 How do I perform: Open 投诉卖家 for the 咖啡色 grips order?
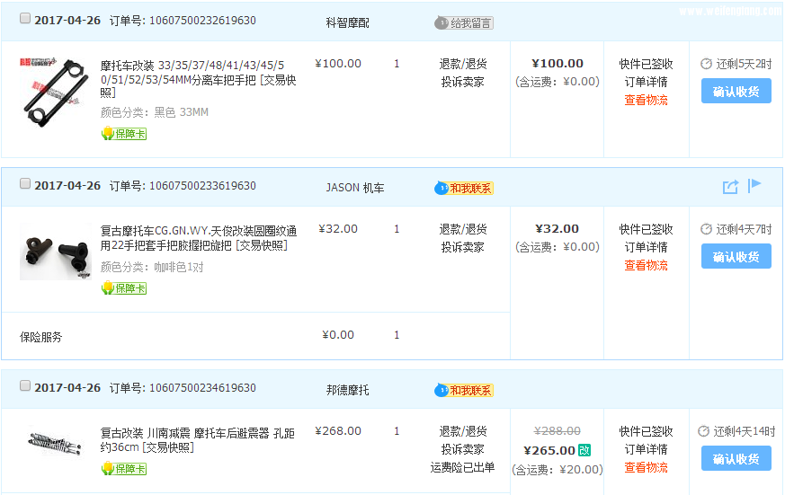point(462,247)
